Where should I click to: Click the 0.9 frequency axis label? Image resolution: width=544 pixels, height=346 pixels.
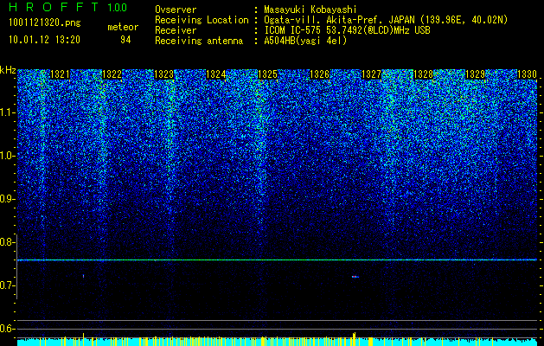pos(7,199)
